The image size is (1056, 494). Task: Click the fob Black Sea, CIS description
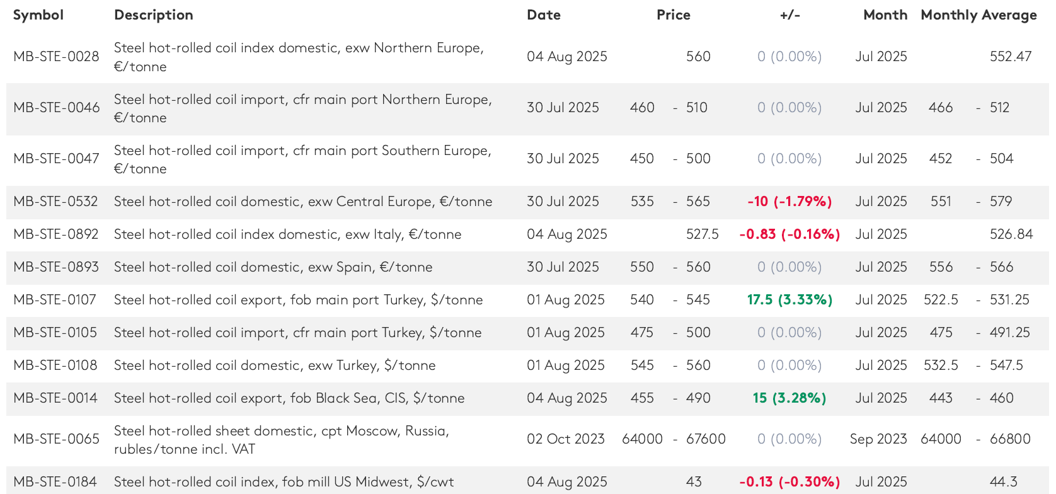289,398
